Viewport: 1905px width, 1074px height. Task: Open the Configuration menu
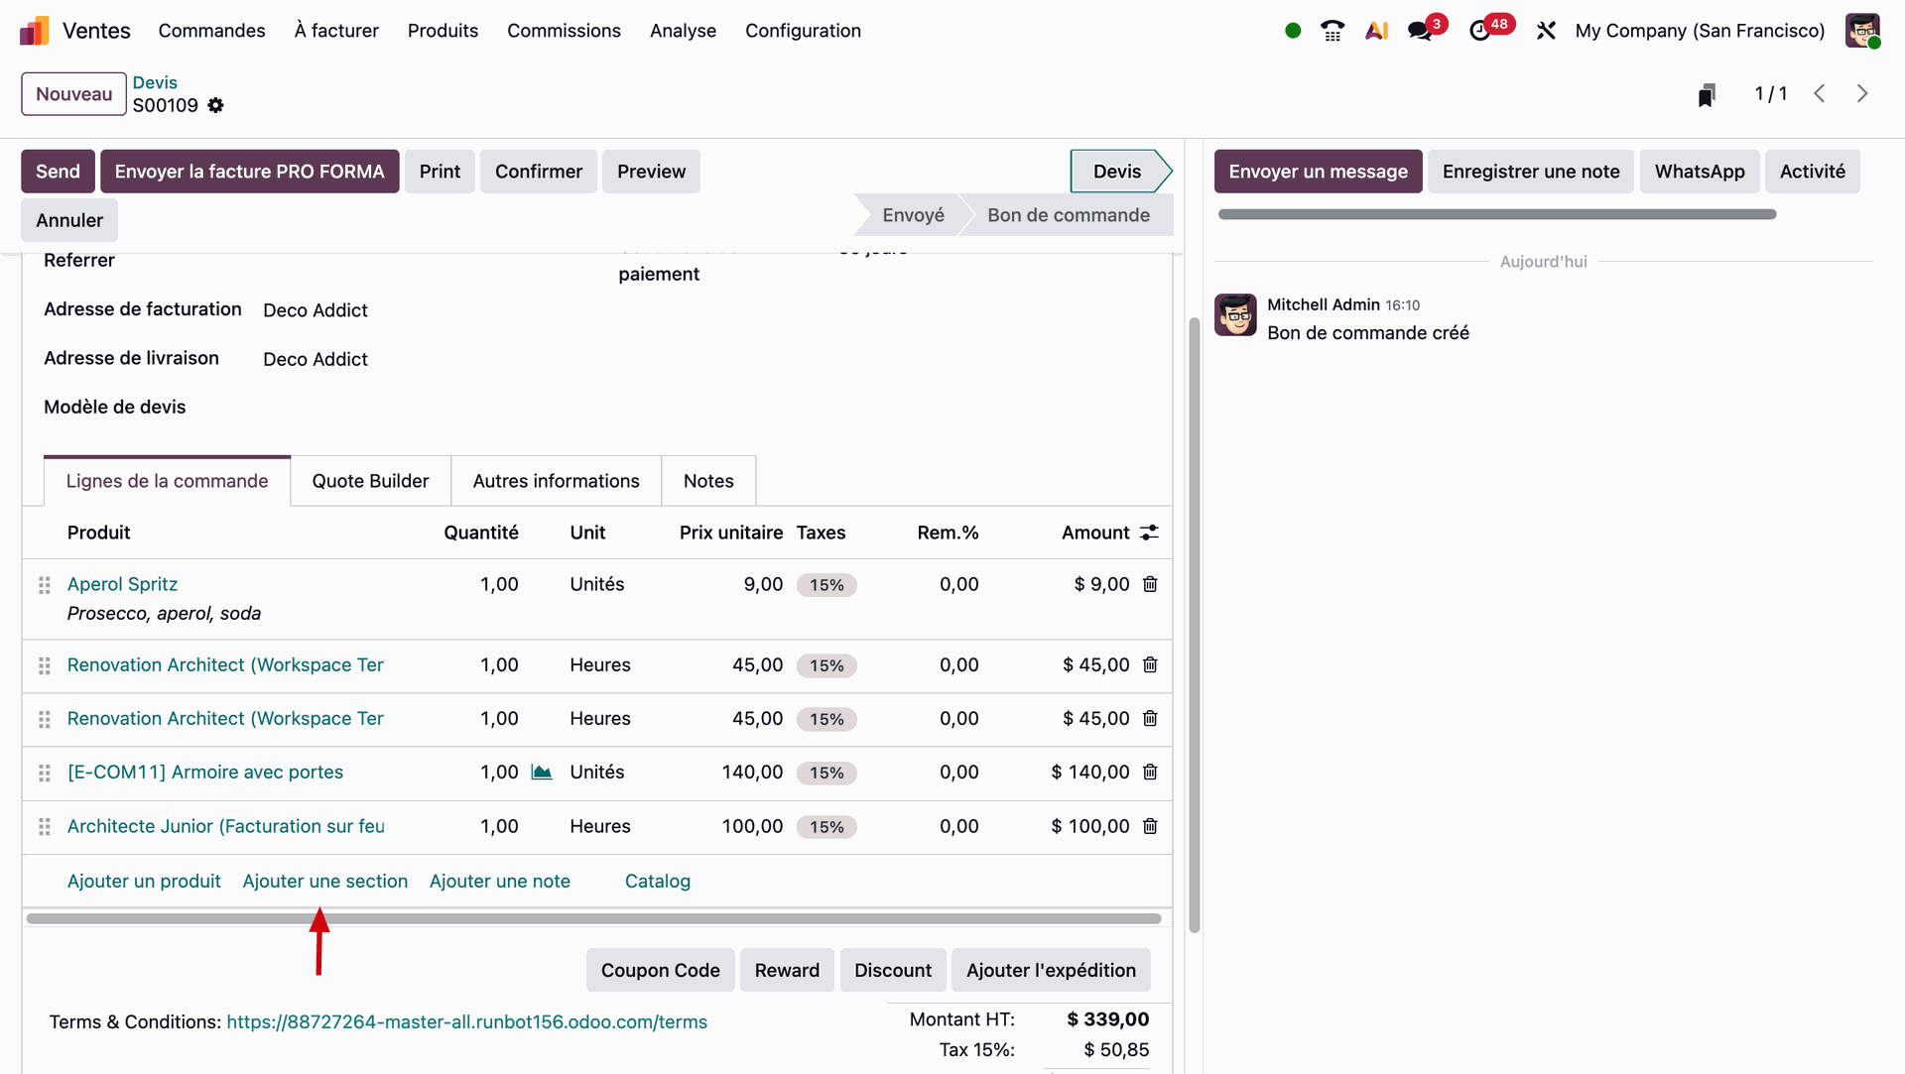tap(803, 31)
